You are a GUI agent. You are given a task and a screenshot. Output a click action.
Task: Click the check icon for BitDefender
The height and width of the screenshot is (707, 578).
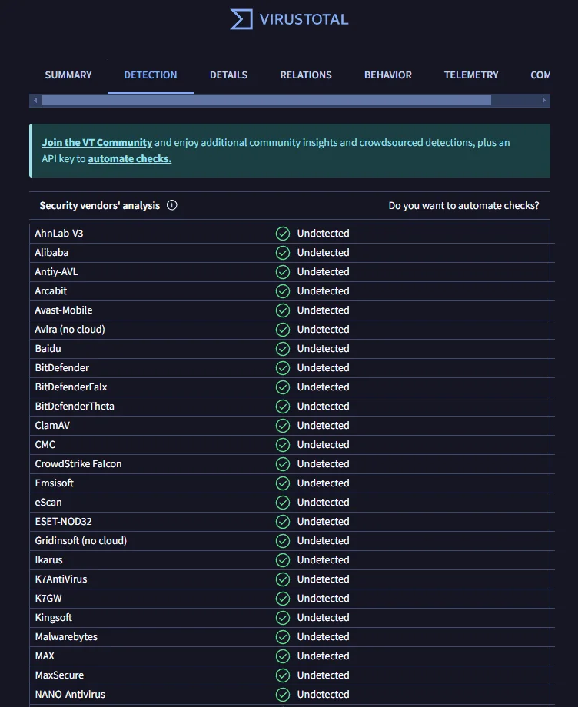pos(283,368)
